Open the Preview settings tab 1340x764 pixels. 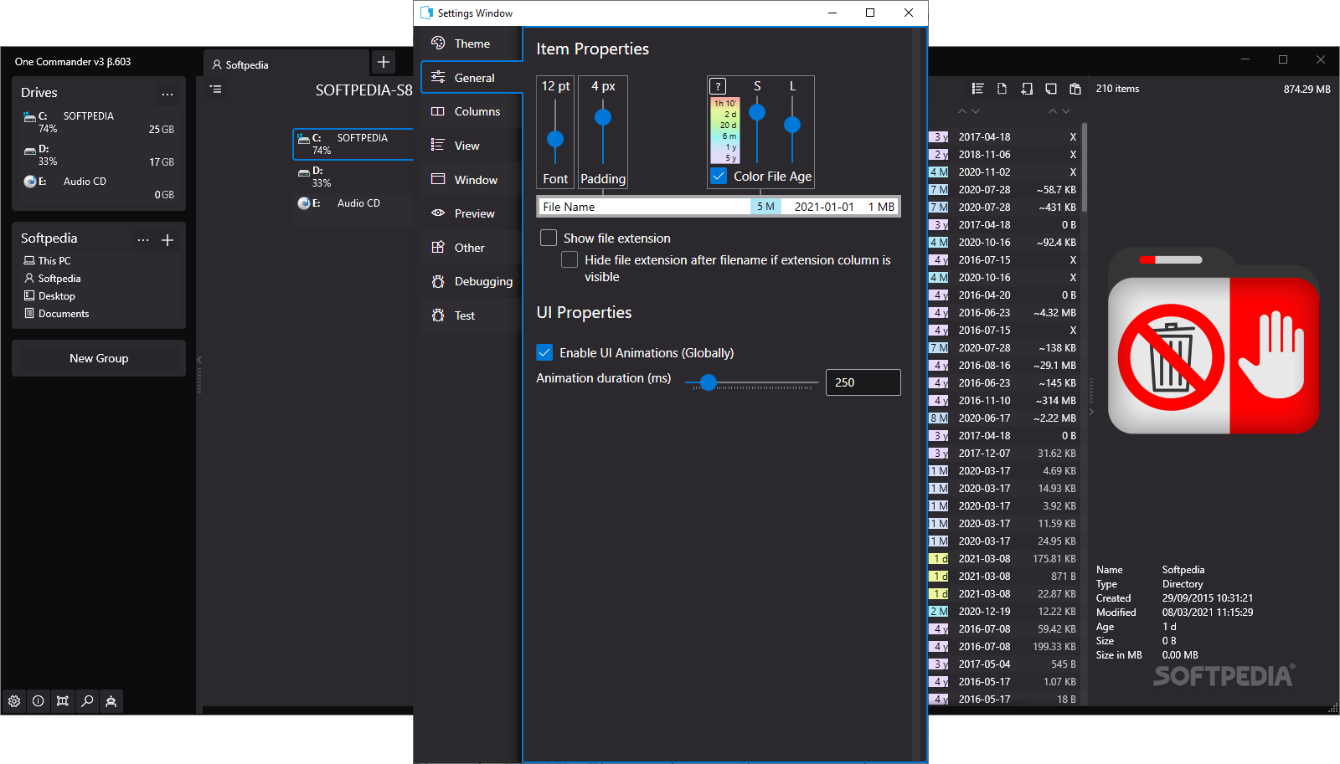(472, 213)
